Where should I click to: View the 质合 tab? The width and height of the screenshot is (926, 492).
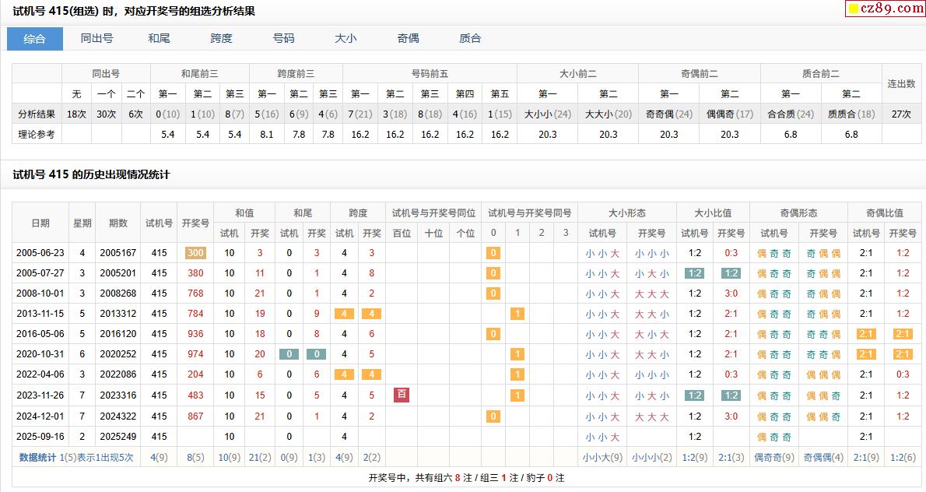click(x=470, y=39)
